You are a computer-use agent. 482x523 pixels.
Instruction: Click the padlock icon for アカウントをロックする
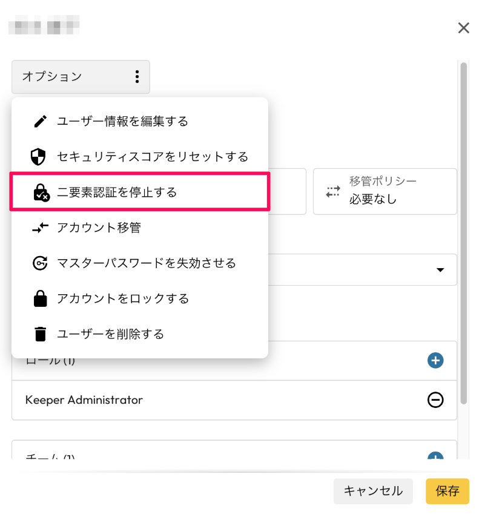pyautogui.click(x=41, y=298)
